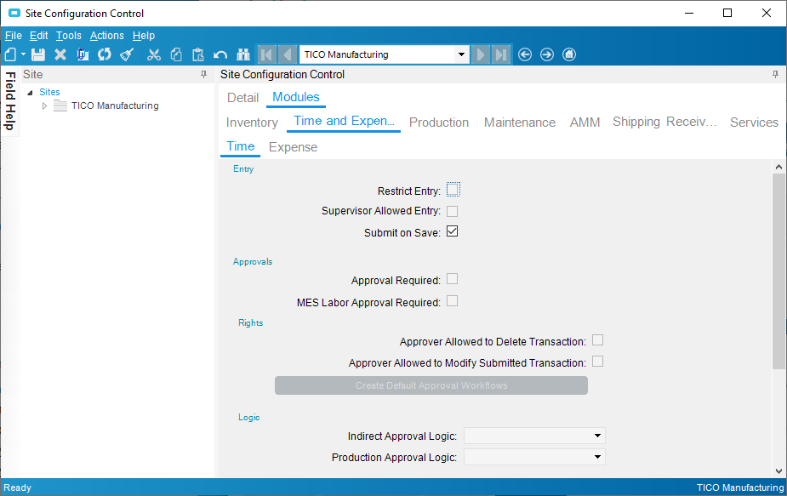Open the TICO Manufacturing site dropdown

[461, 54]
